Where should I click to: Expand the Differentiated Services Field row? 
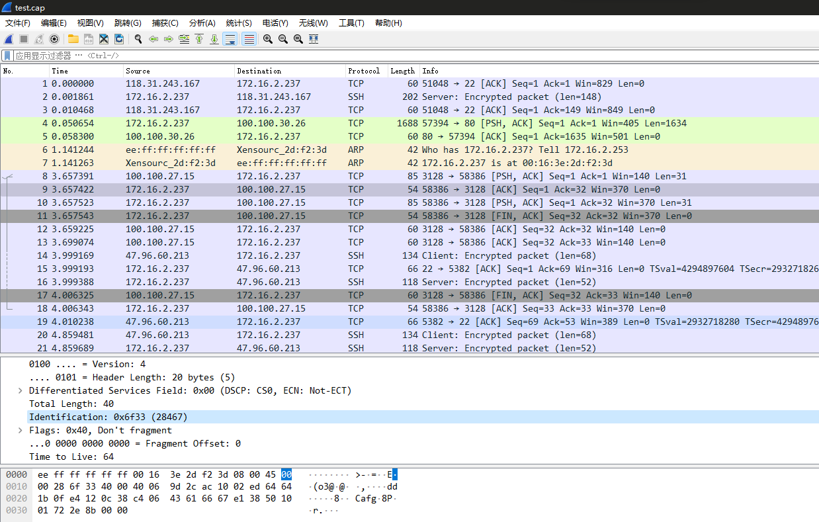(x=21, y=391)
